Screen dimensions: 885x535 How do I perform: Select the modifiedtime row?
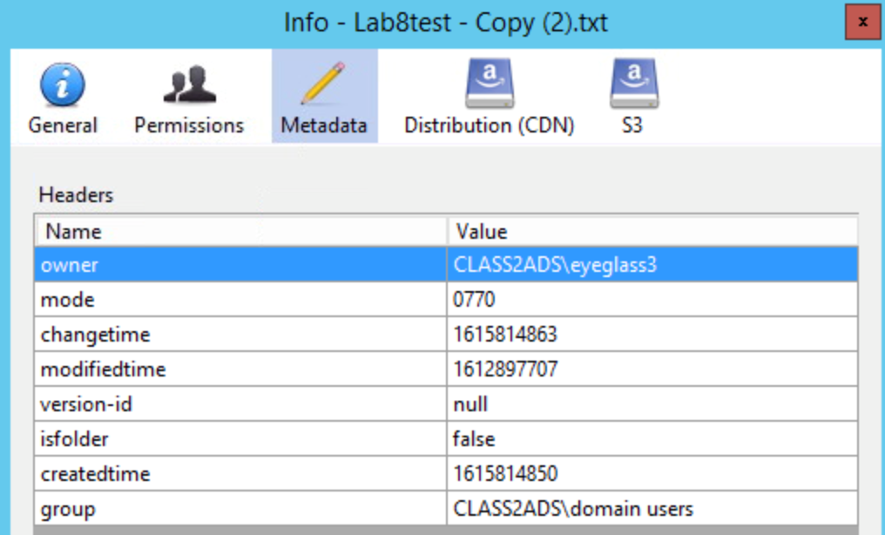point(235,369)
